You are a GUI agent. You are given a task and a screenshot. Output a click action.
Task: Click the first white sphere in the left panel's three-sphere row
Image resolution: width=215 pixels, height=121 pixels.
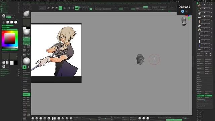tap(8, 22)
